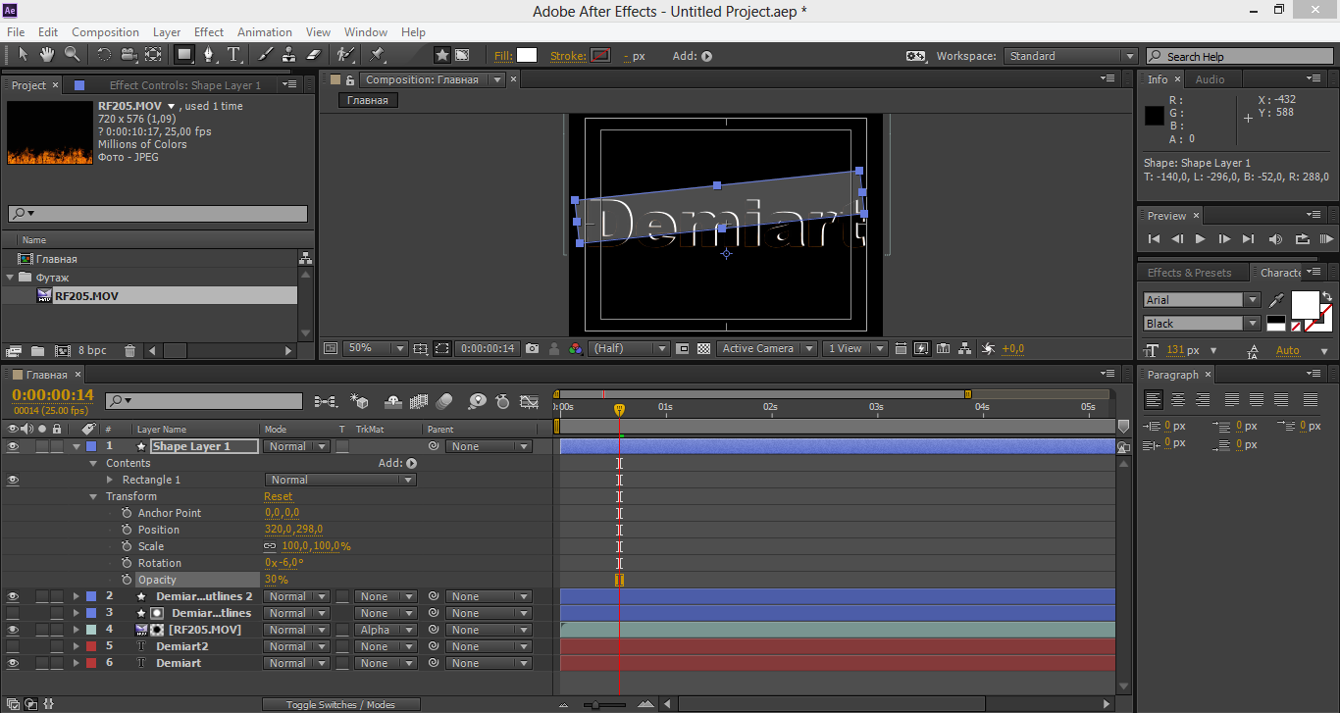The width and height of the screenshot is (1340, 713).
Task: Open the Graph Editor icon
Action: (x=530, y=401)
